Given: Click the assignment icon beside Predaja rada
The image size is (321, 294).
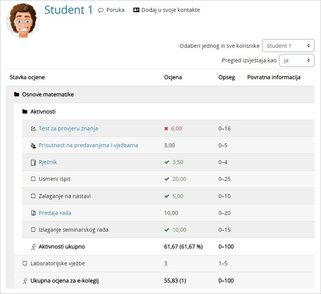Looking at the screenshot, I should point(33,213).
